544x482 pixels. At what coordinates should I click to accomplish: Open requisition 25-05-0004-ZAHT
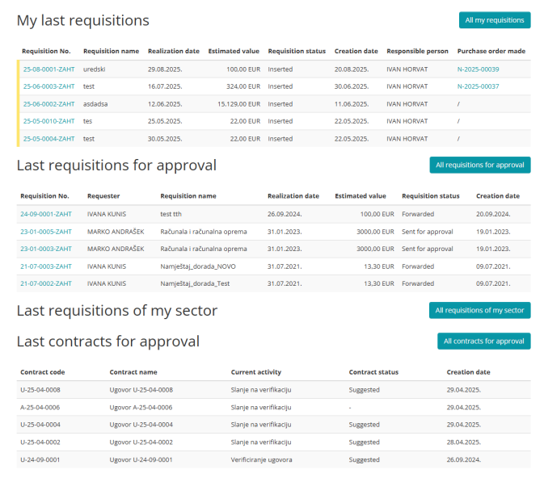[48, 138]
